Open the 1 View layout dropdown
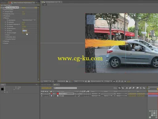The image size is (158, 119). pos(108,82)
